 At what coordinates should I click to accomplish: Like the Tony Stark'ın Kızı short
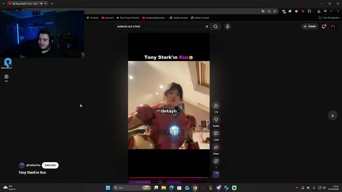click(x=216, y=106)
